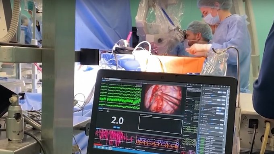Select the blue tab above the 4.0 duration row

(100, 108)
